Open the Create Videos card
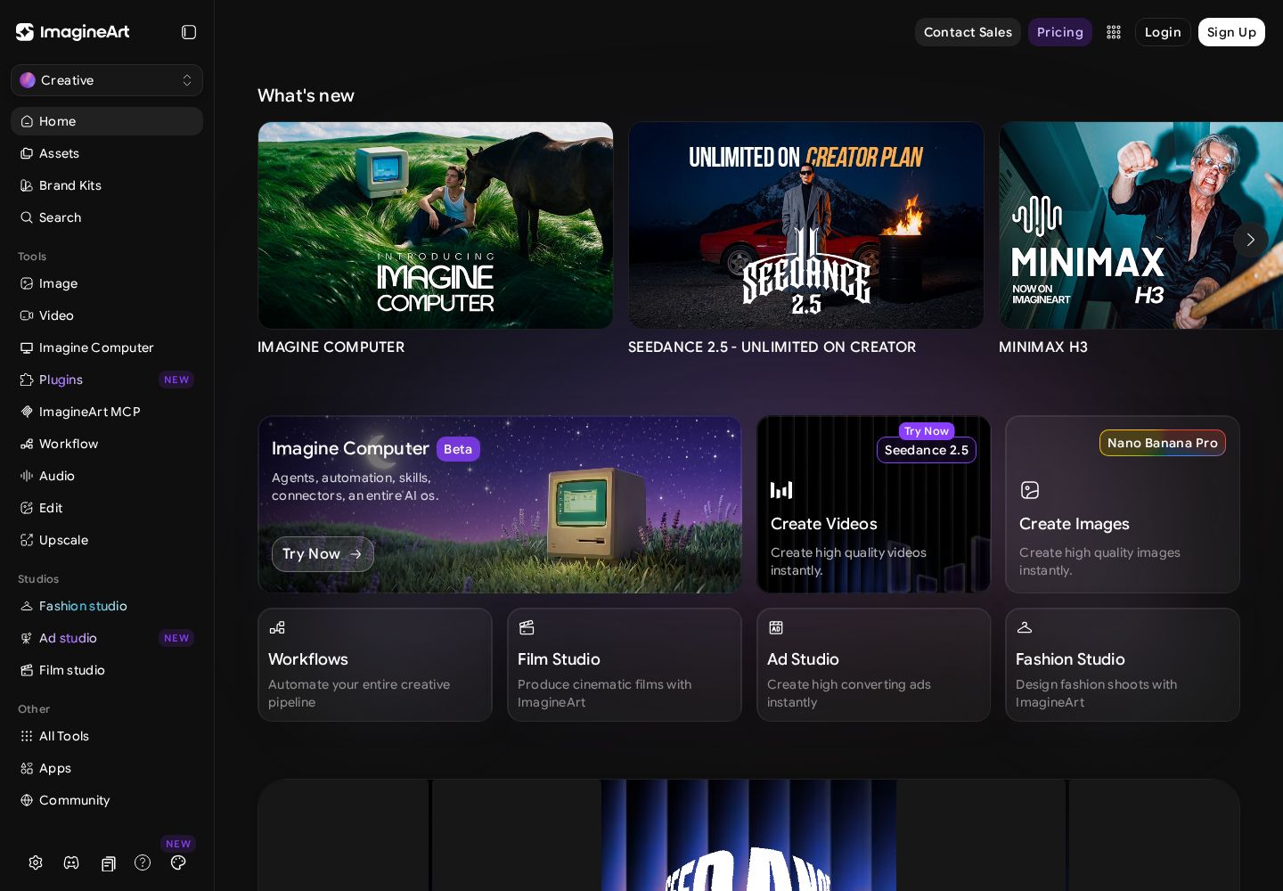The height and width of the screenshot is (891, 1283). [x=874, y=504]
